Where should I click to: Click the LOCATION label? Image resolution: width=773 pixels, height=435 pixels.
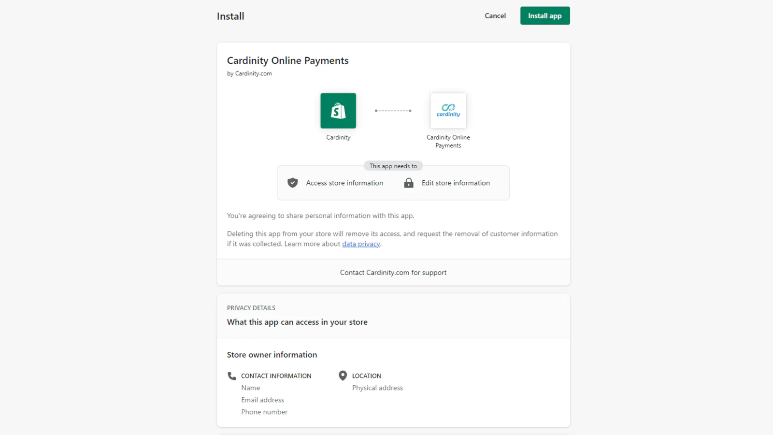tap(367, 376)
